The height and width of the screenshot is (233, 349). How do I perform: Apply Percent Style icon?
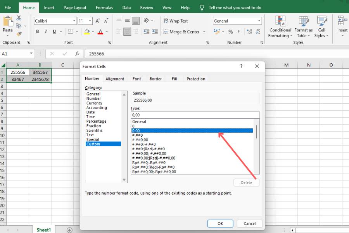pos(231,32)
